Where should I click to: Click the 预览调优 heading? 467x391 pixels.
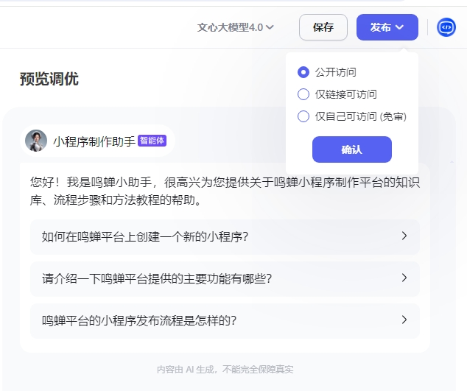pos(49,80)
